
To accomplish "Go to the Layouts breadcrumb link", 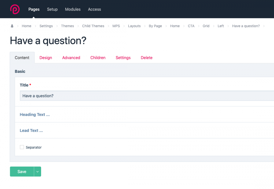I will (x=134, y=26).
